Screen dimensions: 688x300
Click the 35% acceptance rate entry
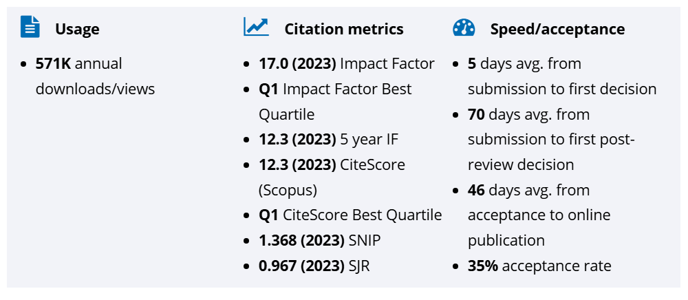pyautogui.click(x=539, y=266)
